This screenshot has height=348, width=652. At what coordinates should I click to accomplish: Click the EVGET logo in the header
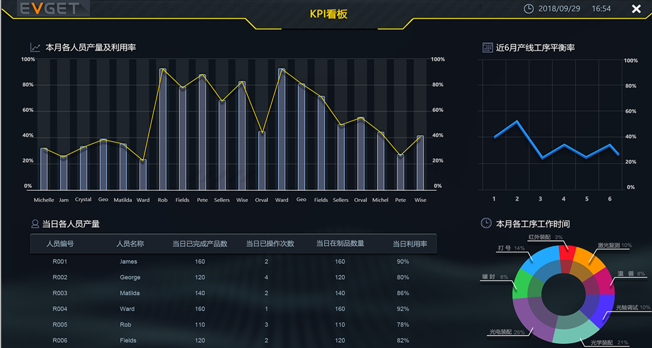[49, 8]
